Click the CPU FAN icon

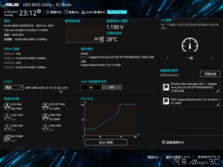[7, 106]
